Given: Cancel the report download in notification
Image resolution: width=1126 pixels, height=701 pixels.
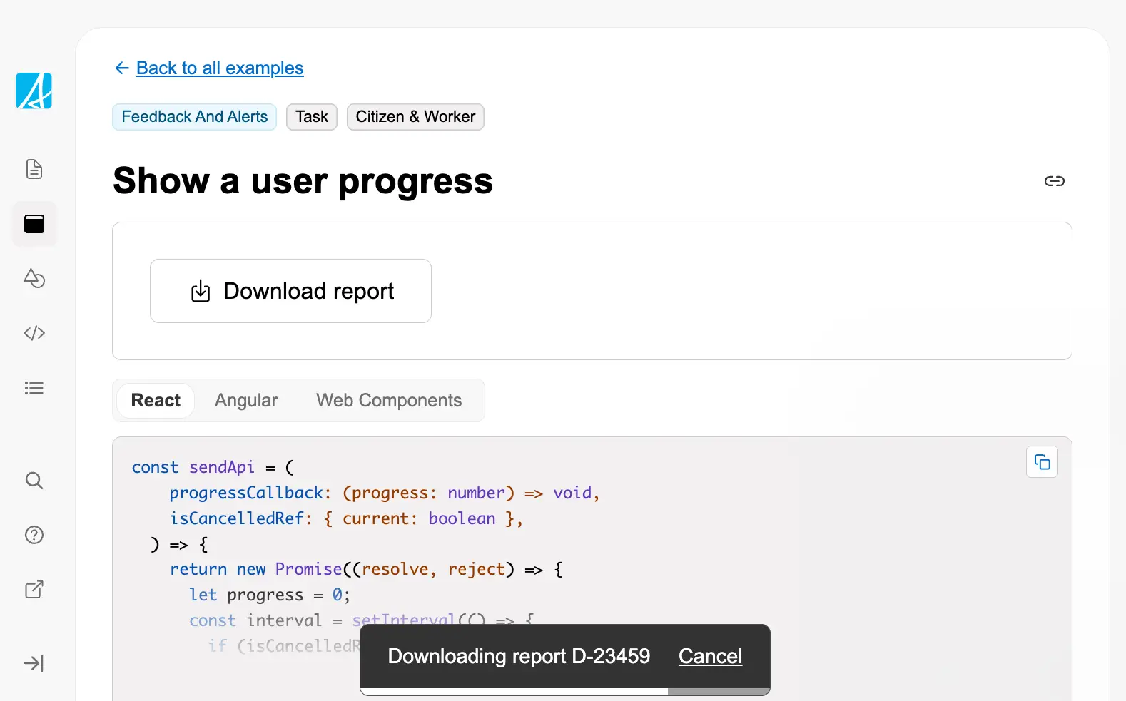Looking at the screenshot, I should click(x=710, y=656).
